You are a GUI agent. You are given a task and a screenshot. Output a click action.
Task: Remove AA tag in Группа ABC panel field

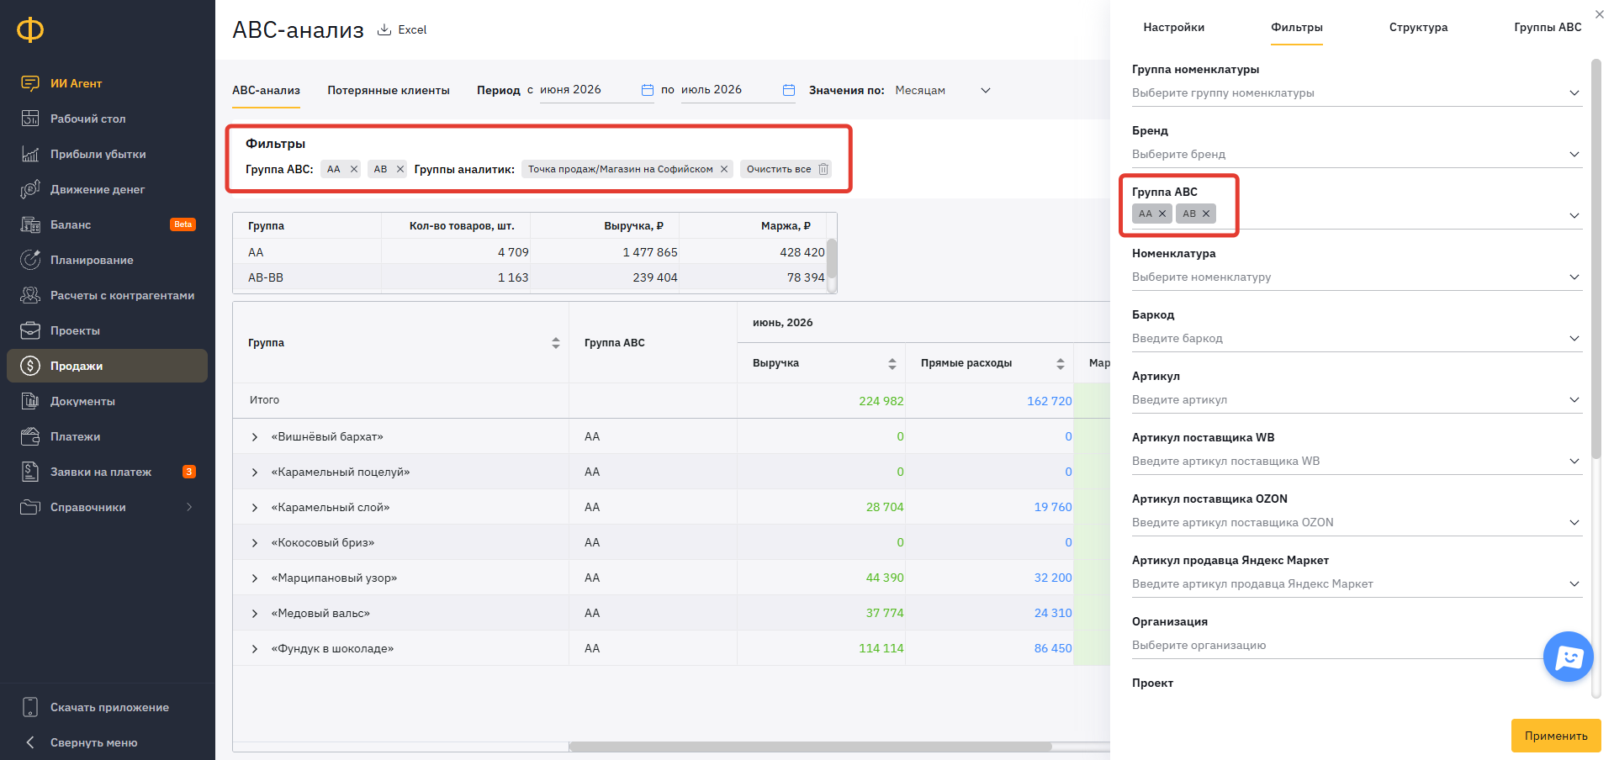click(1162, 214)
